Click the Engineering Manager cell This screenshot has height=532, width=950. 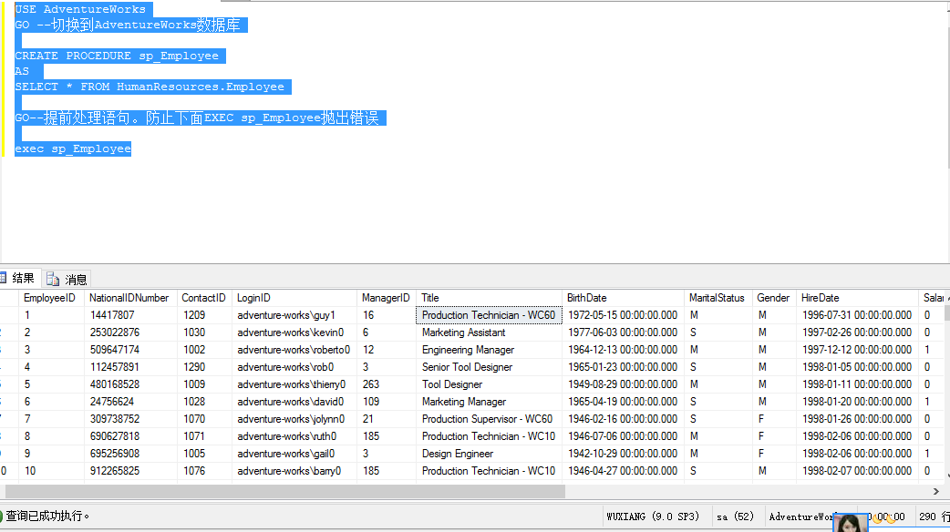coord(489,350)
